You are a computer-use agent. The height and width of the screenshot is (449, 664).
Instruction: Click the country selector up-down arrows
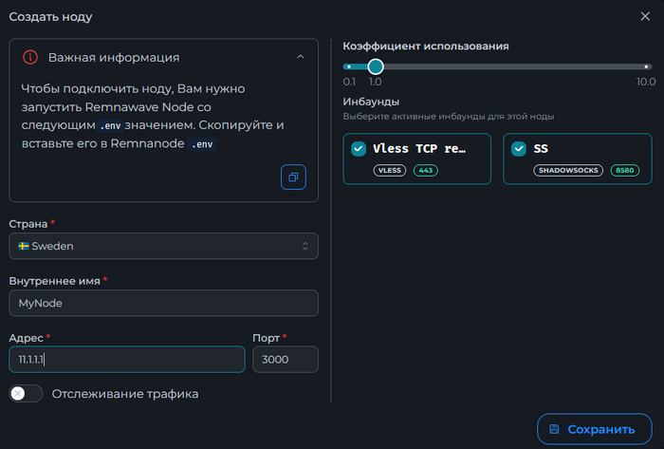[x=305, y=246]
